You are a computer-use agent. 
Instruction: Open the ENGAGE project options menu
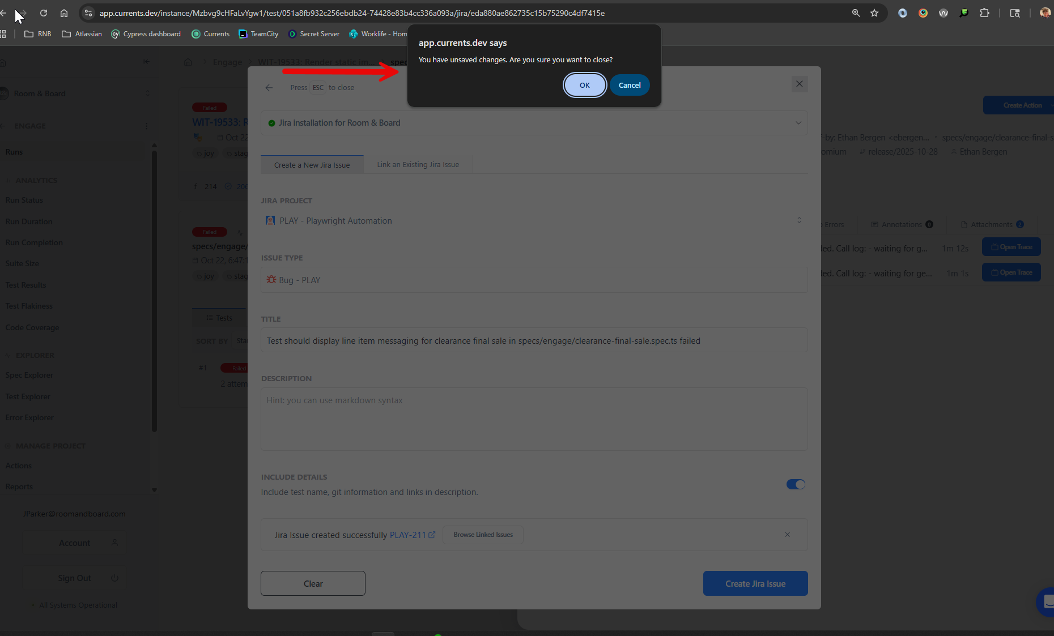click(146, 126)
